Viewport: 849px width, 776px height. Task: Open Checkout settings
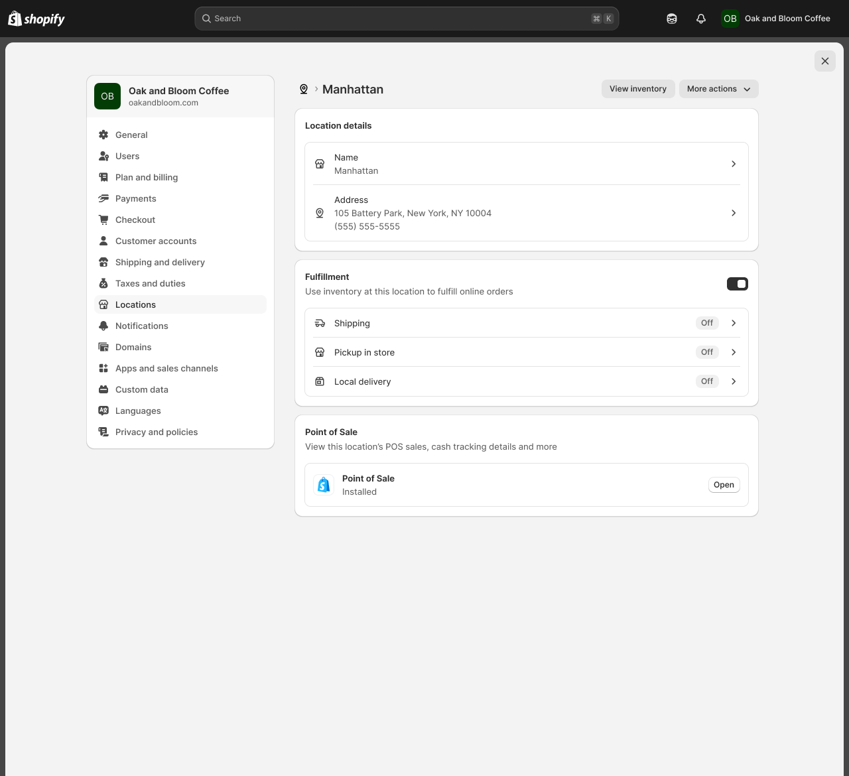point(180,220)
